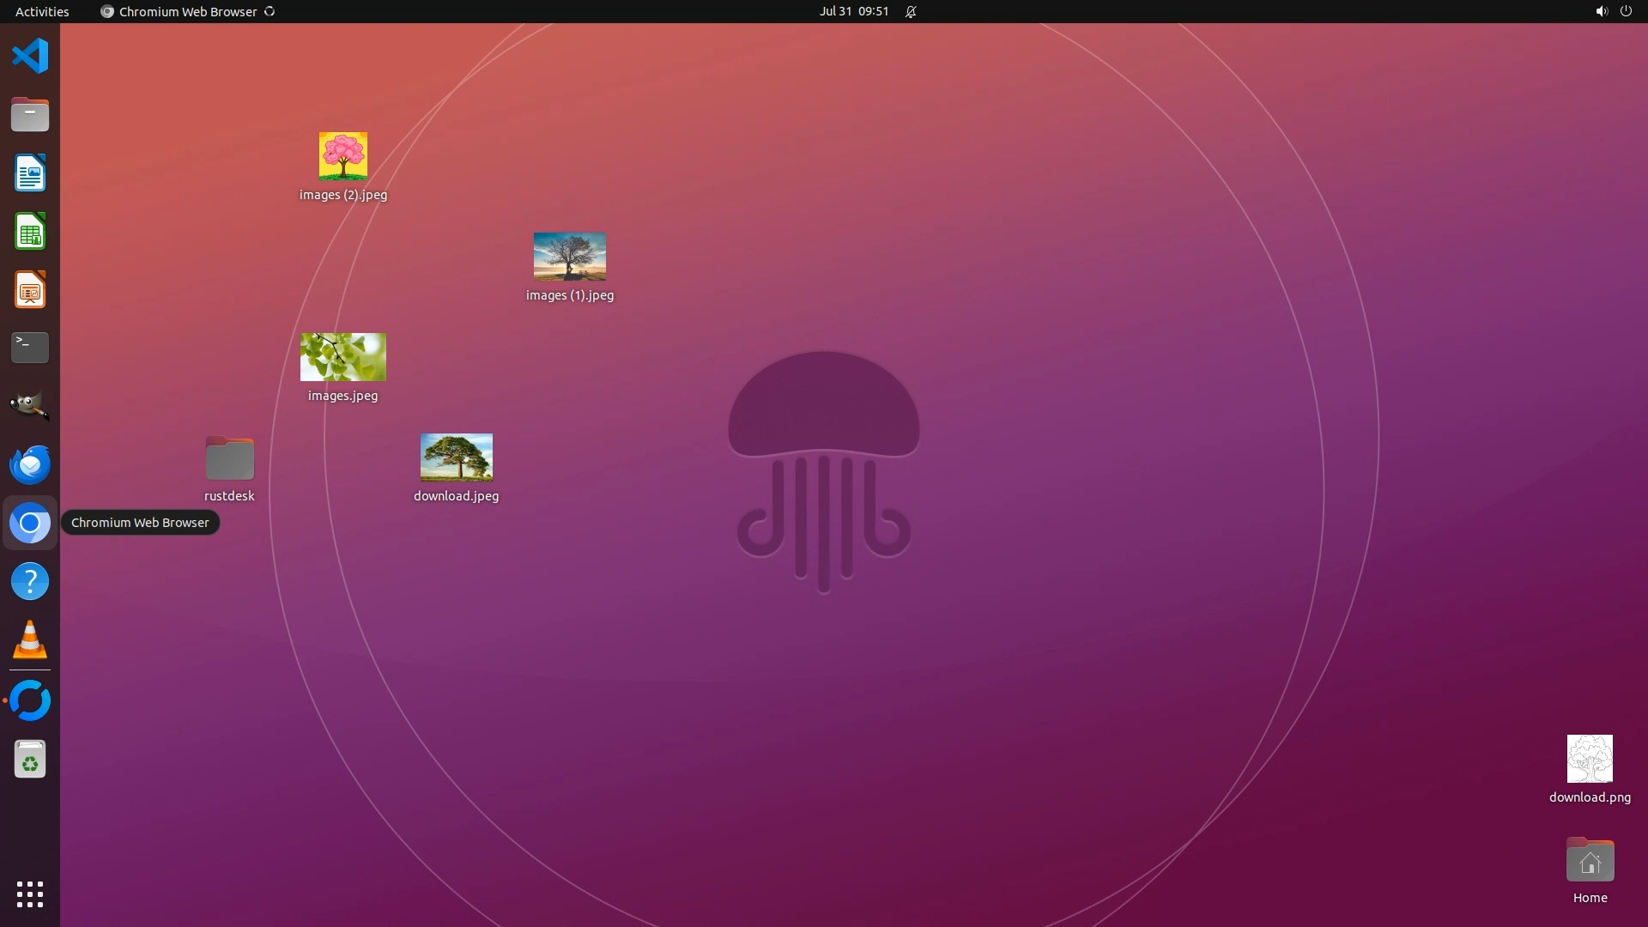Start LibreOffice Calc from the dock

pos(30,232)
